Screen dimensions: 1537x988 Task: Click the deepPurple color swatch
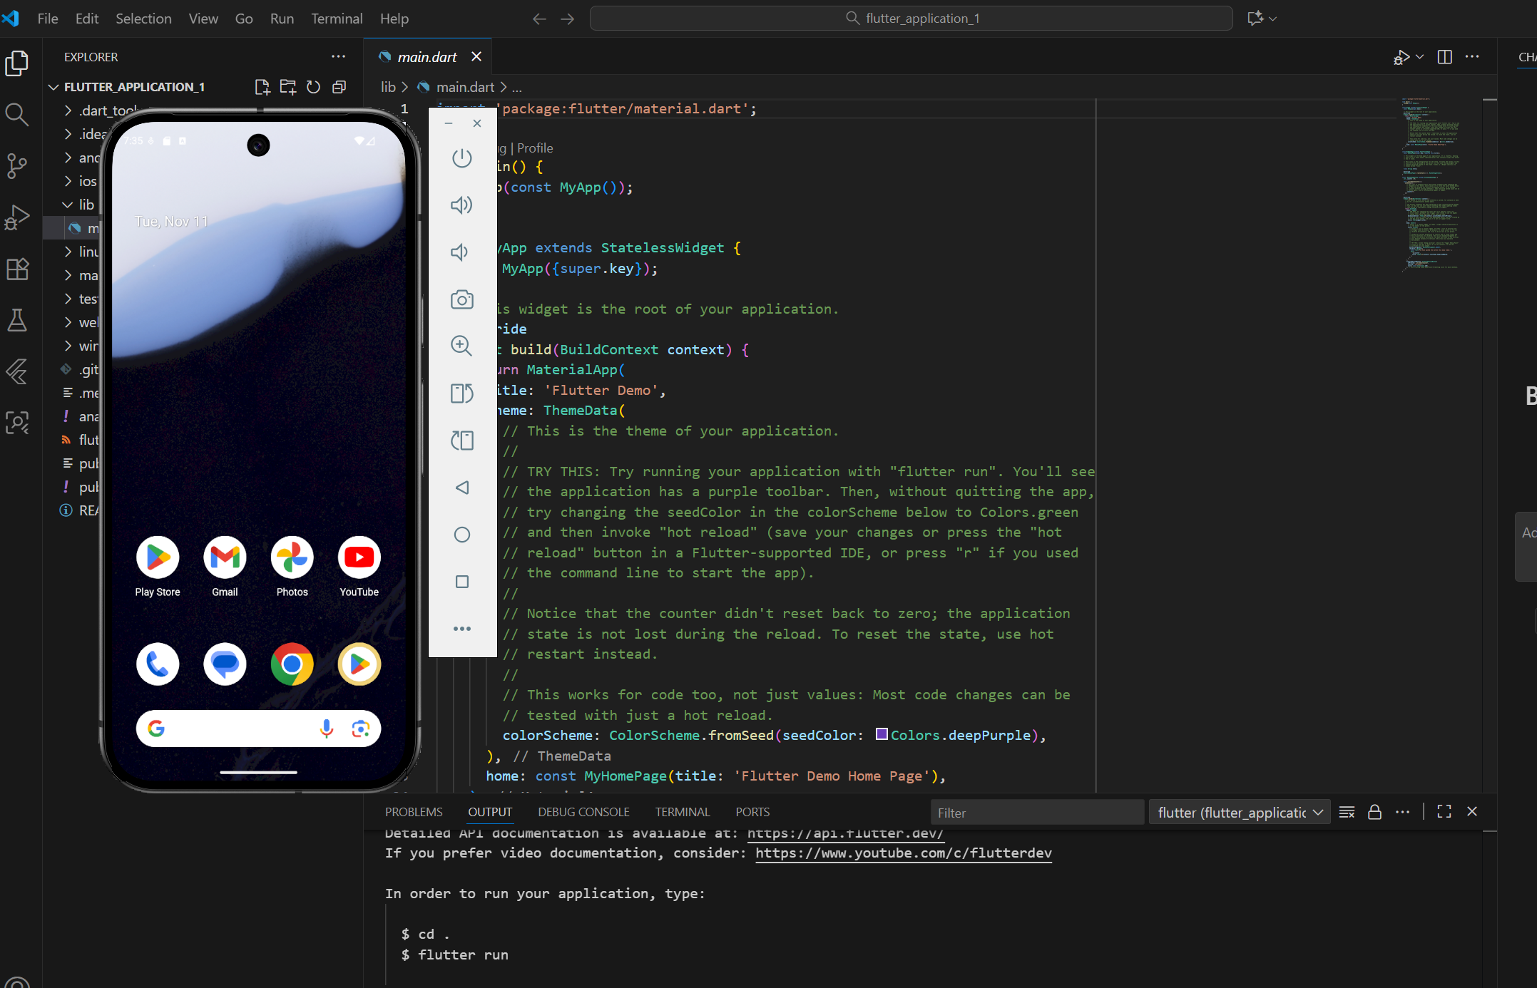point(882,734)
